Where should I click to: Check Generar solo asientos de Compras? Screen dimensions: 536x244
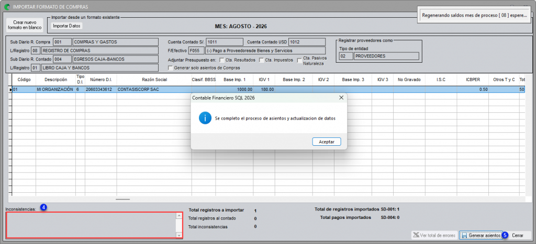170,68
